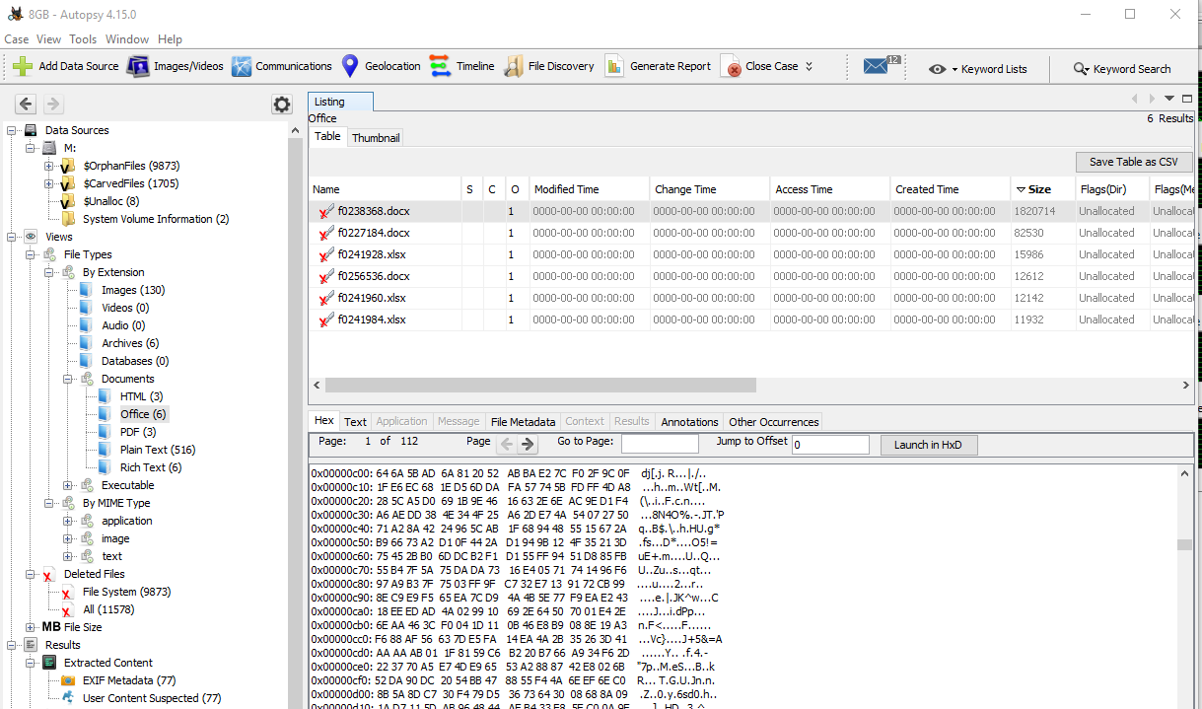The width and height of the screenshot is (1202, 709).
Task: Click Launch in HxD button
Action: pyautogui.click(x=929, y=445)
